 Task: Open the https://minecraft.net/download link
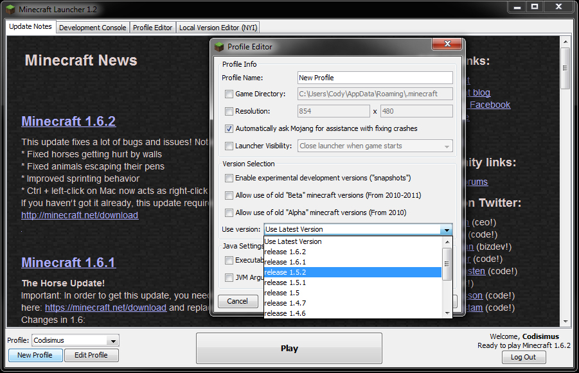click(105, 308)
